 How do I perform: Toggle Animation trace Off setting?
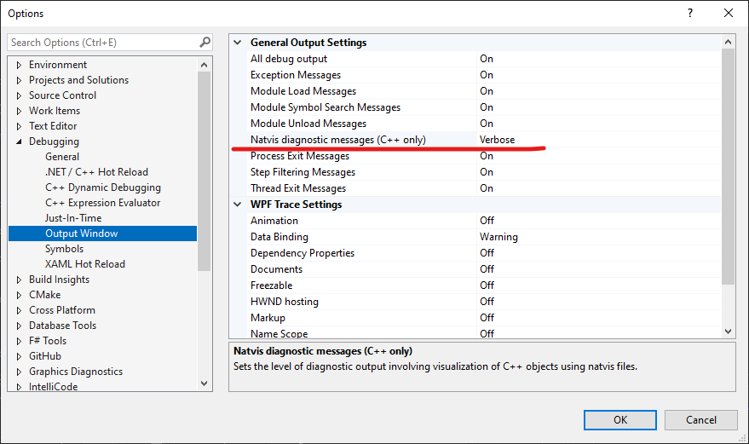(x=596, y=221)
